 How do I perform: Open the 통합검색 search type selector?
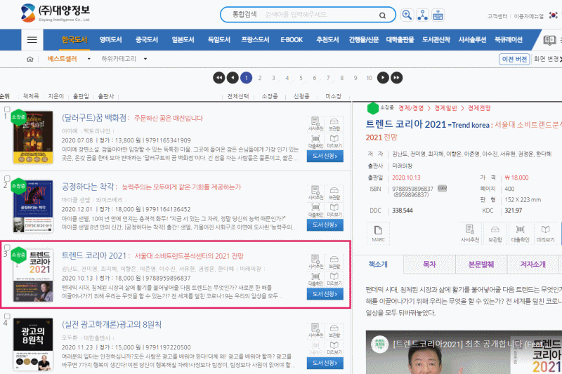pos(241,15)
